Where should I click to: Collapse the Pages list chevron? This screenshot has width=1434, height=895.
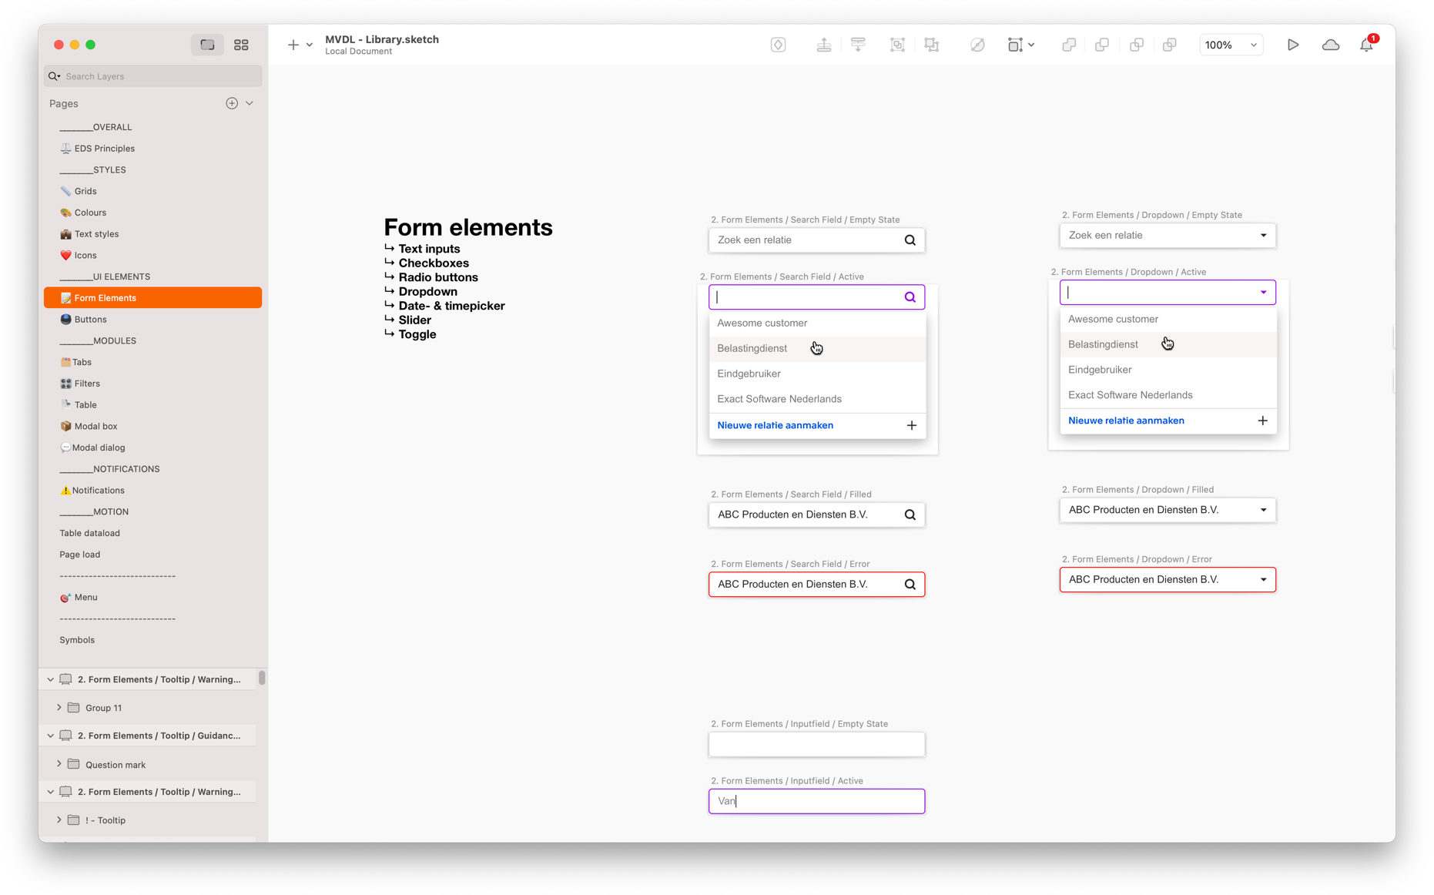250,103
